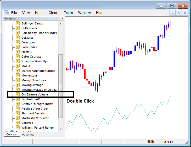Restore the inner chart window
Screen dimensions: 191x147
pyautogui.click(x=179, y=13)
